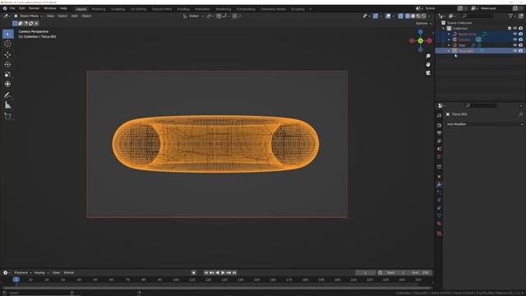Open the Window menu
Image resolution: width=526 pixels, height=296 pixels.
coord(50,8)
